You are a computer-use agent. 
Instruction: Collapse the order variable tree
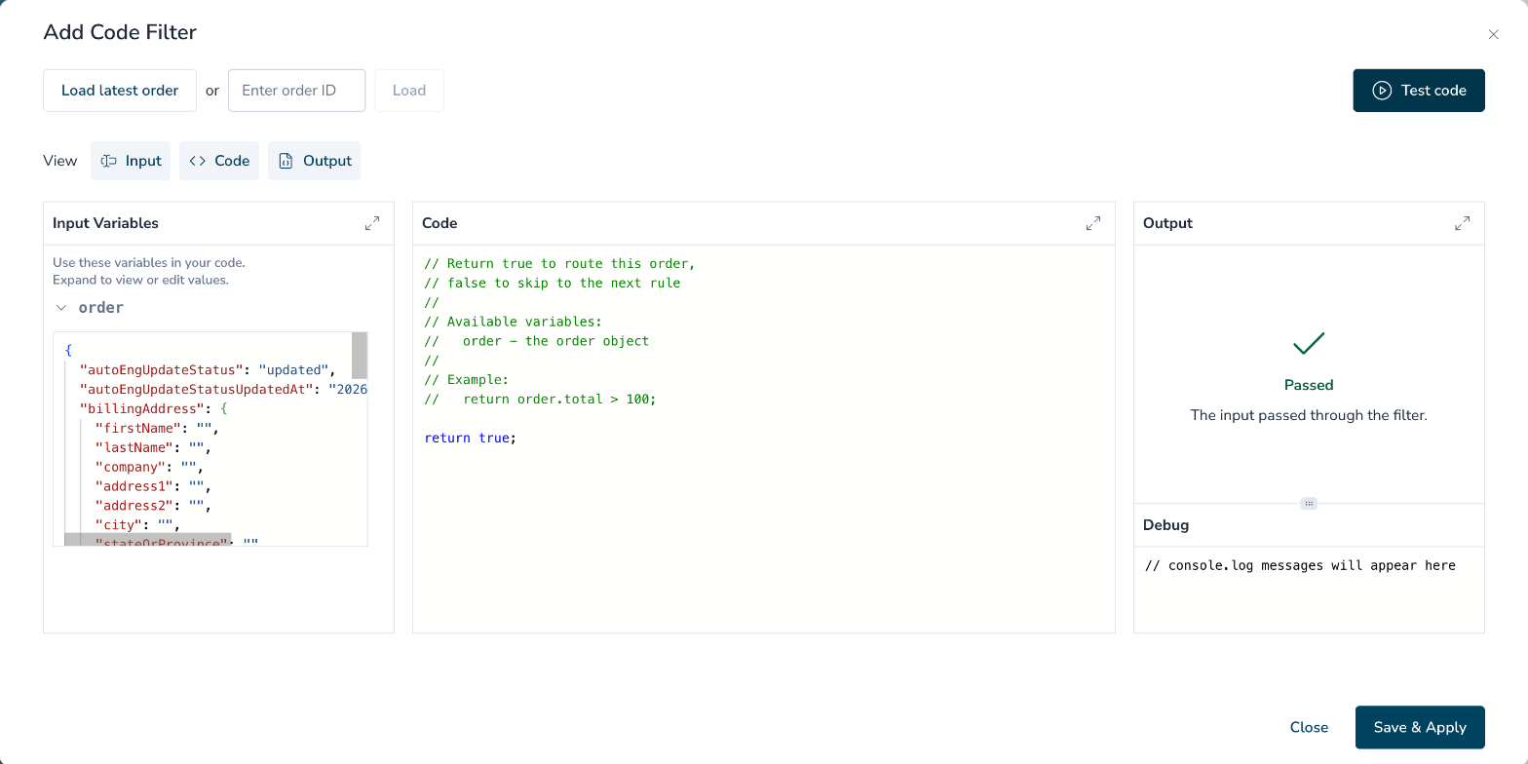[x=61, y=308]
